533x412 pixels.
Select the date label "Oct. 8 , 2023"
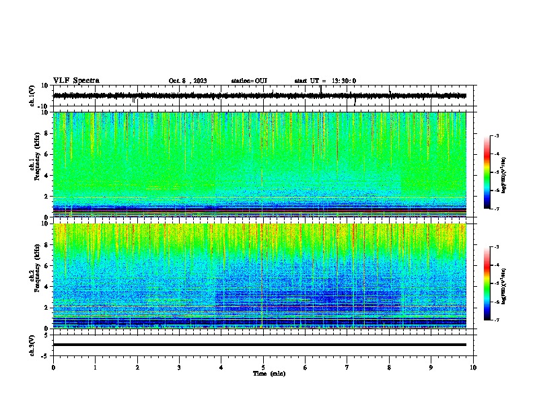point(188,81)
